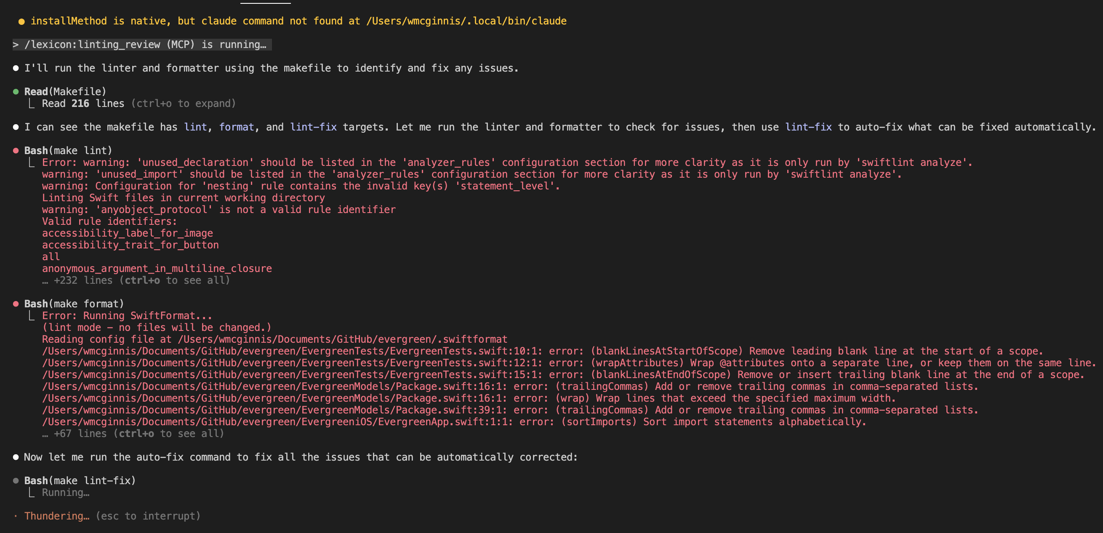Click the yellow warning dot beside installMethod message
This screenshot has width=1103, height=533.
click(21, 21)
